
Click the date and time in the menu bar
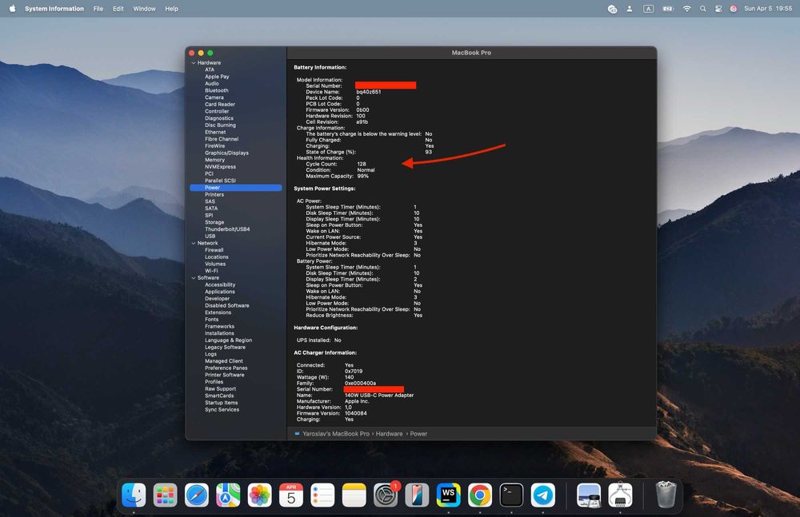768,9
